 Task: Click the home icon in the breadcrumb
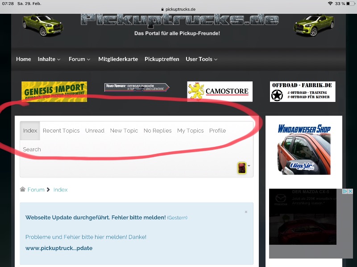tap(22, 190)
